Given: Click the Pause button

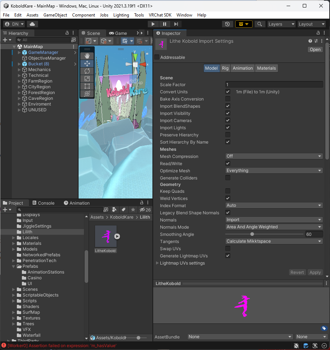Looking at the screenshot, I should pyautogui.click(x=165, y=24).
